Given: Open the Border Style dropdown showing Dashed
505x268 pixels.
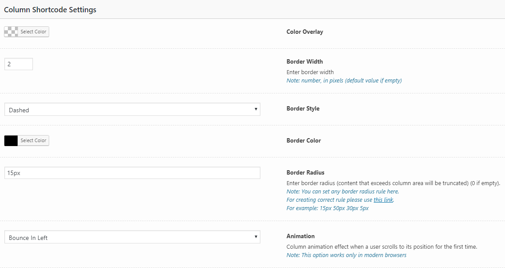Looking at the screenshot, I should click(x=132, y=109).
